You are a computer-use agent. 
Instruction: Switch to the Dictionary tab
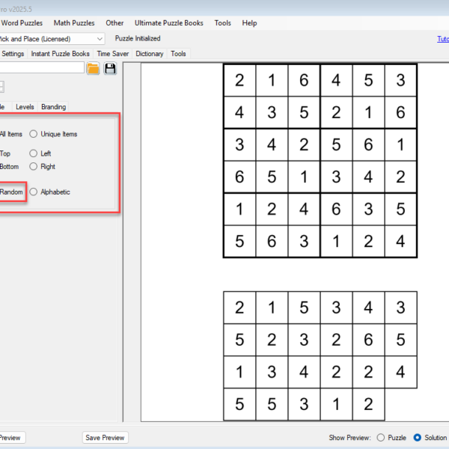click(150, 54)
